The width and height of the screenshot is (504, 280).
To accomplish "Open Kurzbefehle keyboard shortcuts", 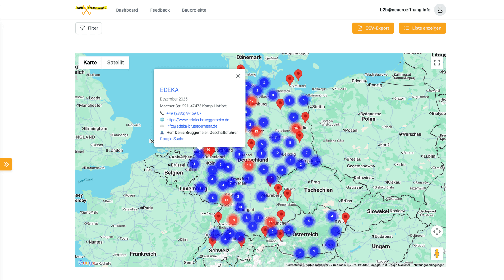I will tap(294, 265).
